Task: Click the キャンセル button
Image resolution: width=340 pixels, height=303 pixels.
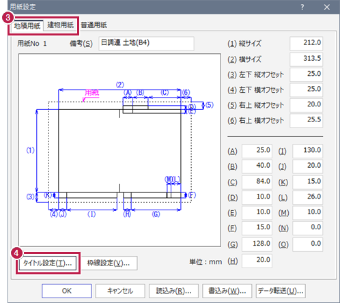Action: tap(120, 291)
